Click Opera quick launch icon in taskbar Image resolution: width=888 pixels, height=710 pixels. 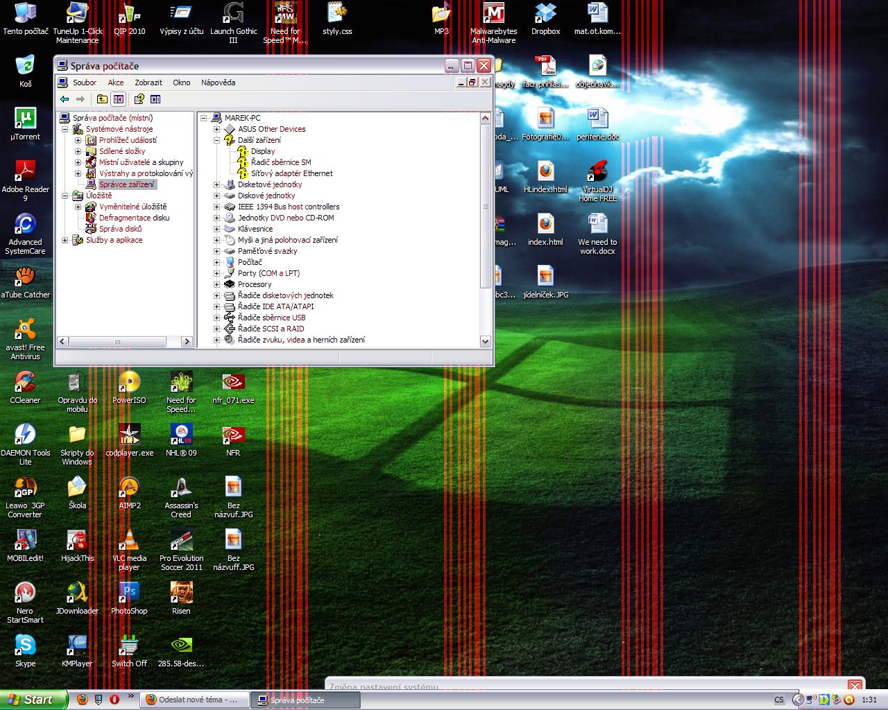114,700
